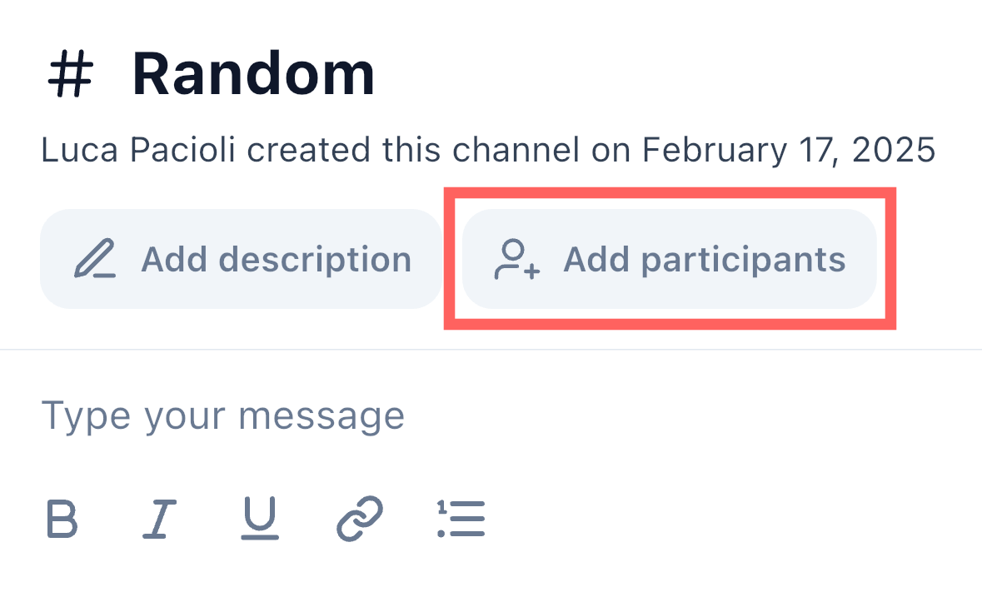Click the person-plus icon on Add participants
The height and width of the screenshot is (592, 982).
517,259
